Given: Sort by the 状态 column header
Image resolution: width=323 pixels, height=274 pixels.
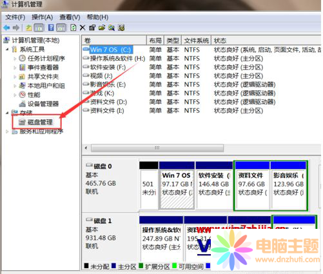Looking at the screenshot, I should pyautogui.click(x=266, y=41).
